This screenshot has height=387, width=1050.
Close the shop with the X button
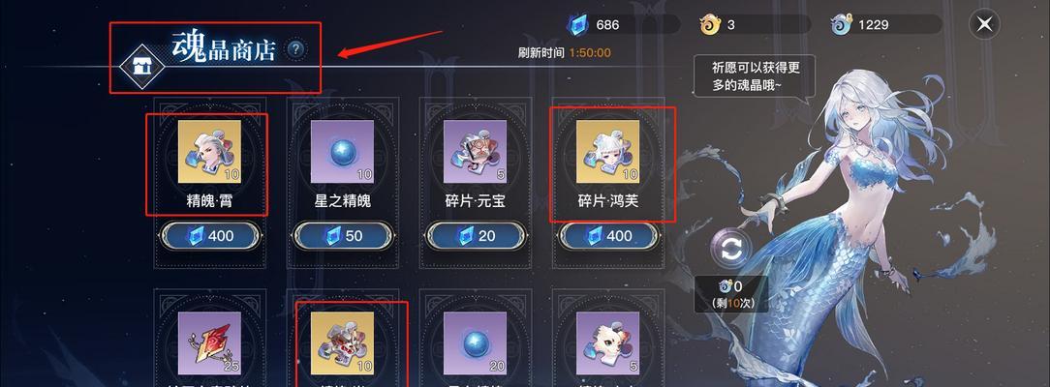point(984,25)
